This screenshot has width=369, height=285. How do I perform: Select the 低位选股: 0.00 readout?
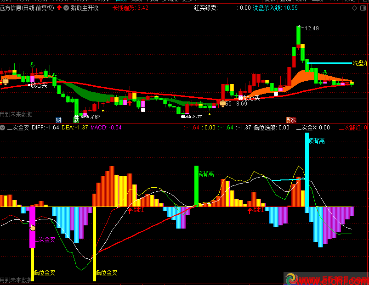click(x=271, y=128)
